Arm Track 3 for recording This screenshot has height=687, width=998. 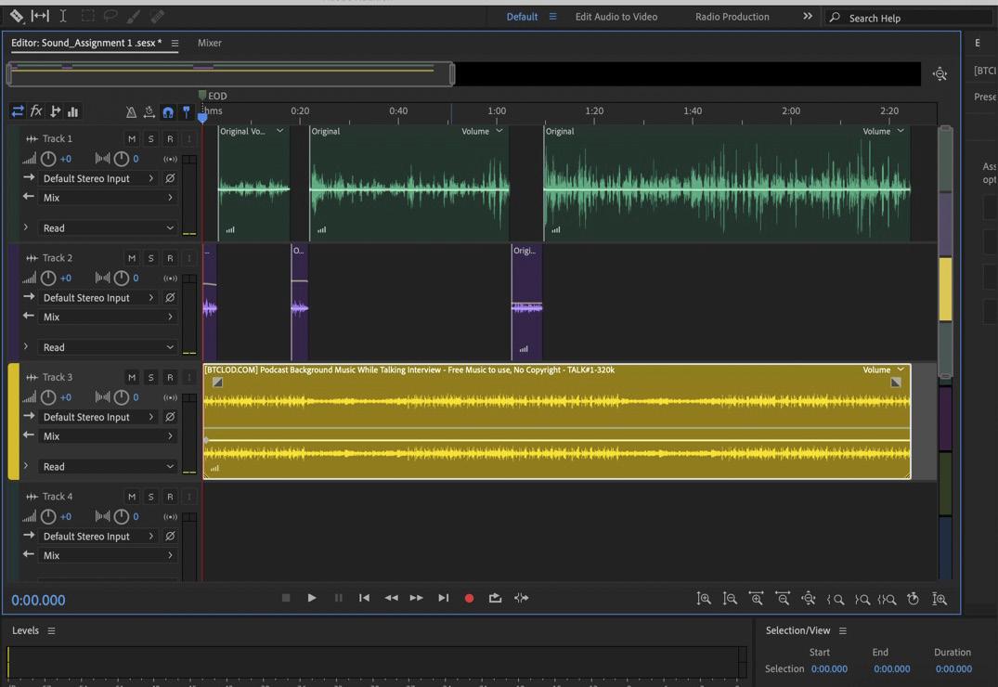click(170, 378)
